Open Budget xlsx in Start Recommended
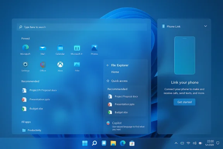The width and height of the screenshot is (223, 149). [x=32, y=109]
